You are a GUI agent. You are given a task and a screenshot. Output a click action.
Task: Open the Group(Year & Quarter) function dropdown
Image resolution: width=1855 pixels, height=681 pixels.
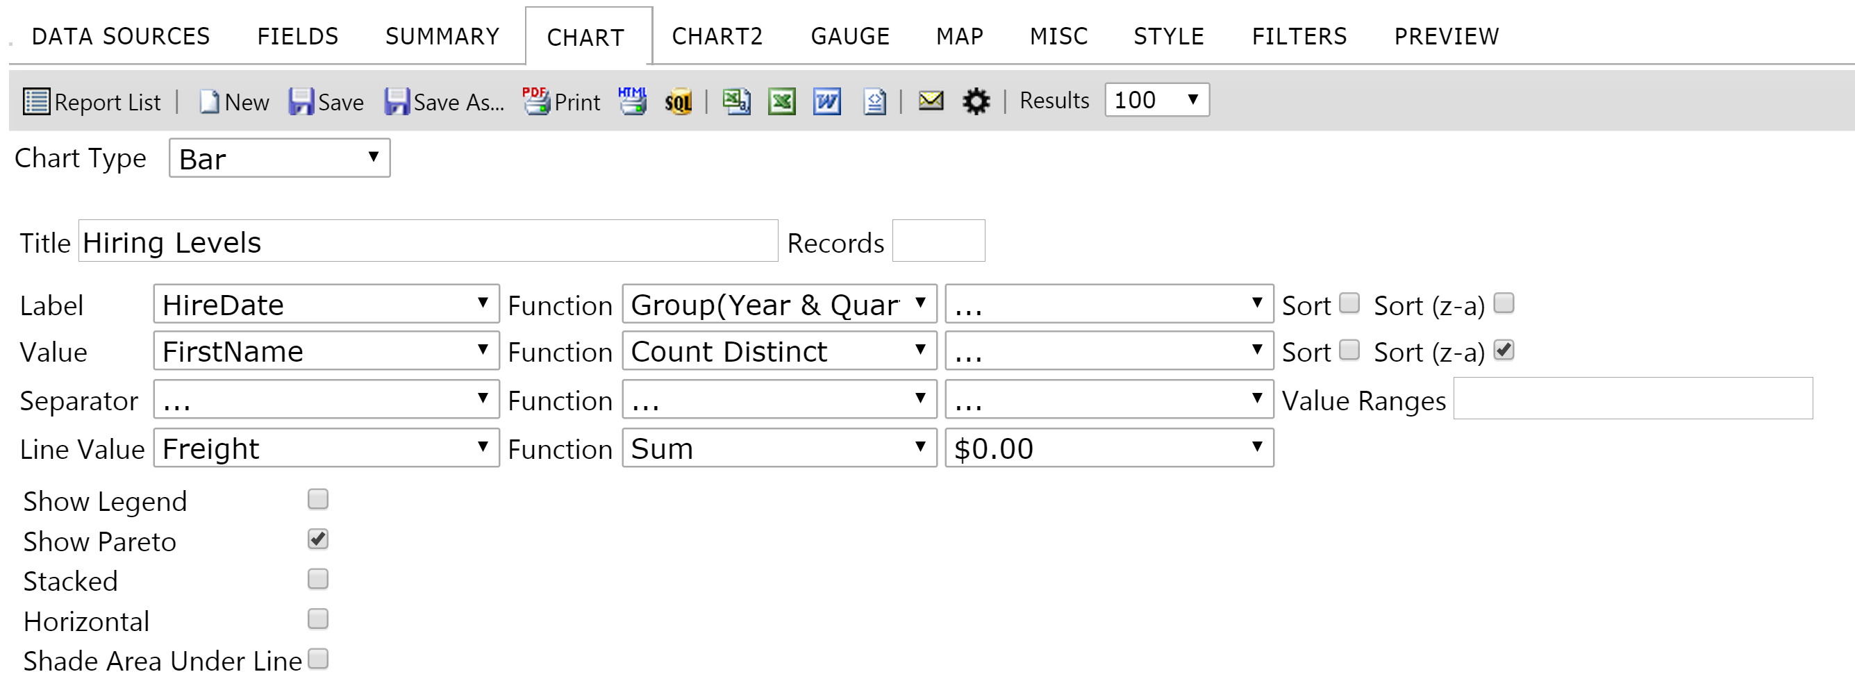779,304
